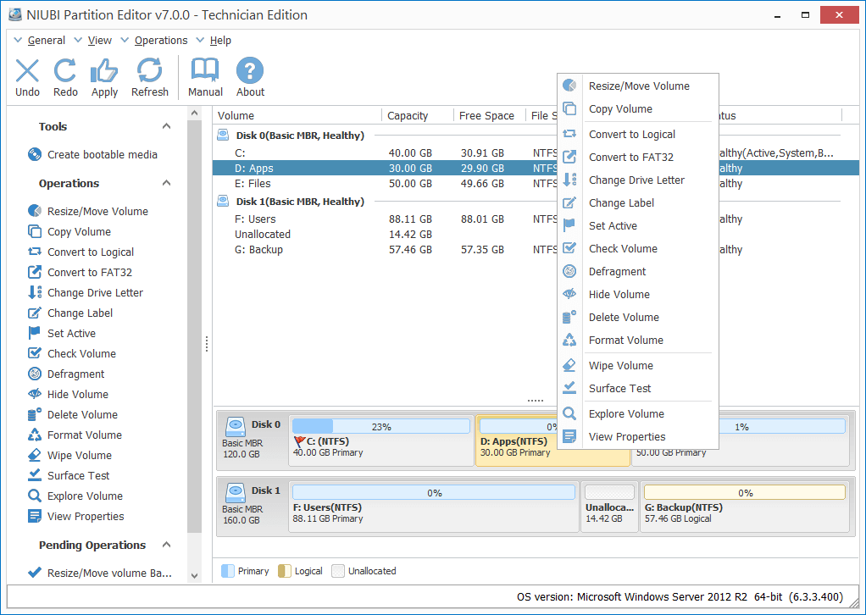866x615 pixels.
Task: Click the sidebar scroll up arrow
Action: 194,114
